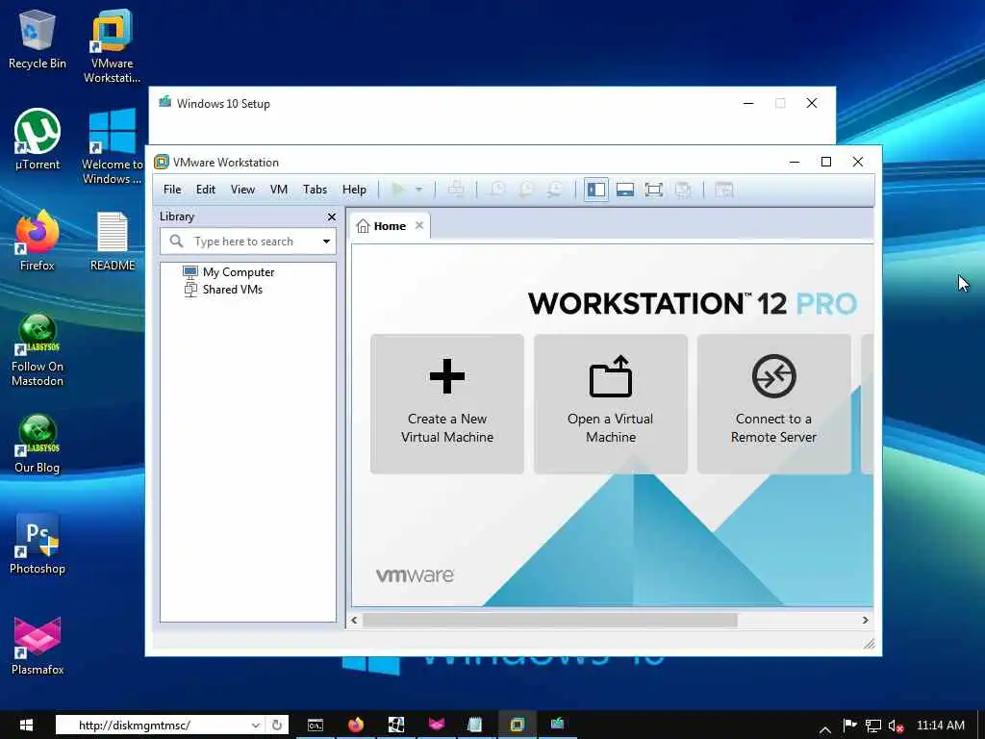Click the horizontal scrollbar left arrow
This screenshot has width=985, height=739.
(354, 621)
